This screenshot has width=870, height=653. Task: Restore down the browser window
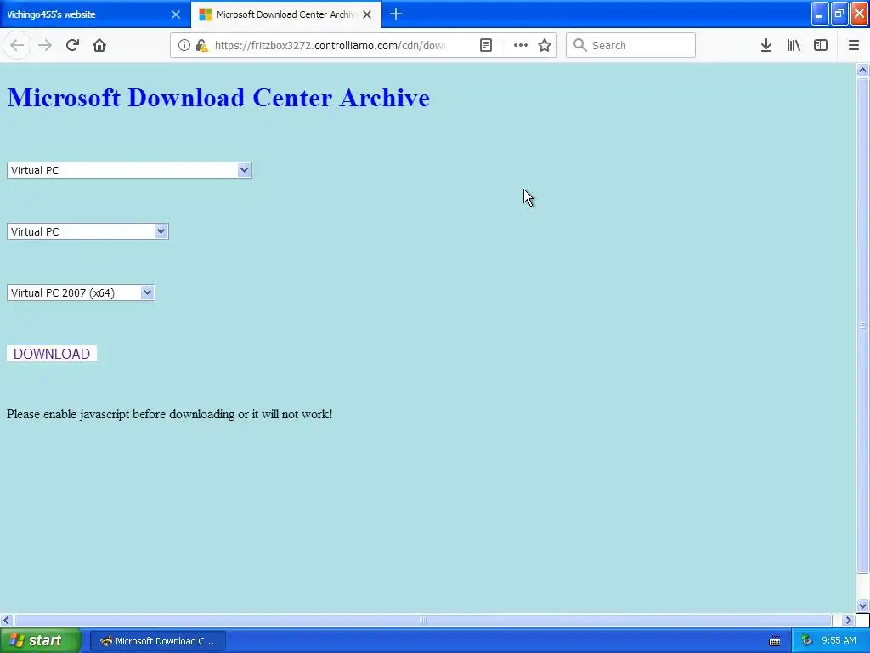coord(839,14)
